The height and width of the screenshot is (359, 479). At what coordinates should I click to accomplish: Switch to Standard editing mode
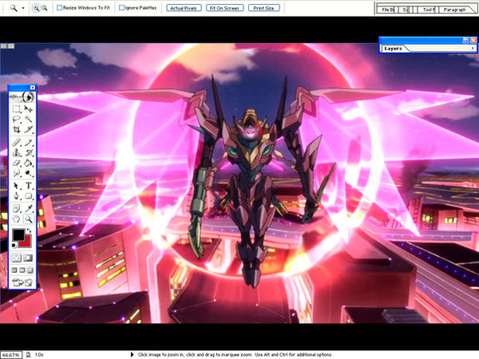pos(17,258)
